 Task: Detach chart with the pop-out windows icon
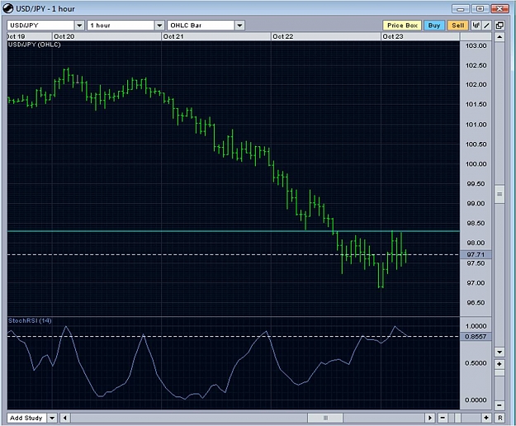[x=499, y=26]
